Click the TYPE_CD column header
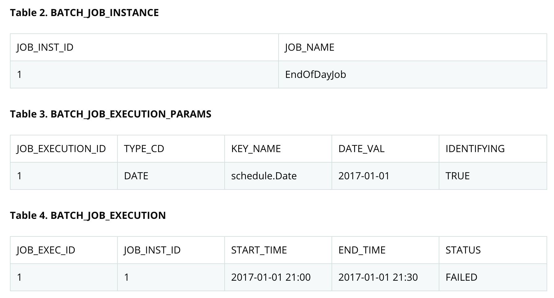 (171, 149)
